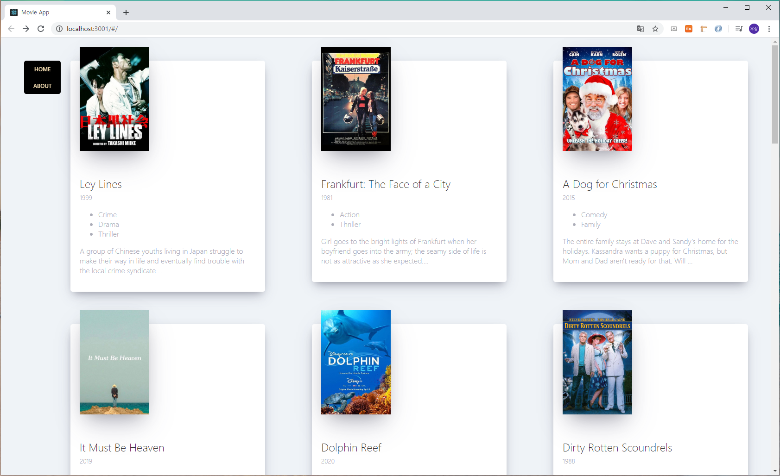This screenshot has width=780, height=476.
Task: Click the Frankfurt Kaiserstraße poster
Action: point(356,99)
